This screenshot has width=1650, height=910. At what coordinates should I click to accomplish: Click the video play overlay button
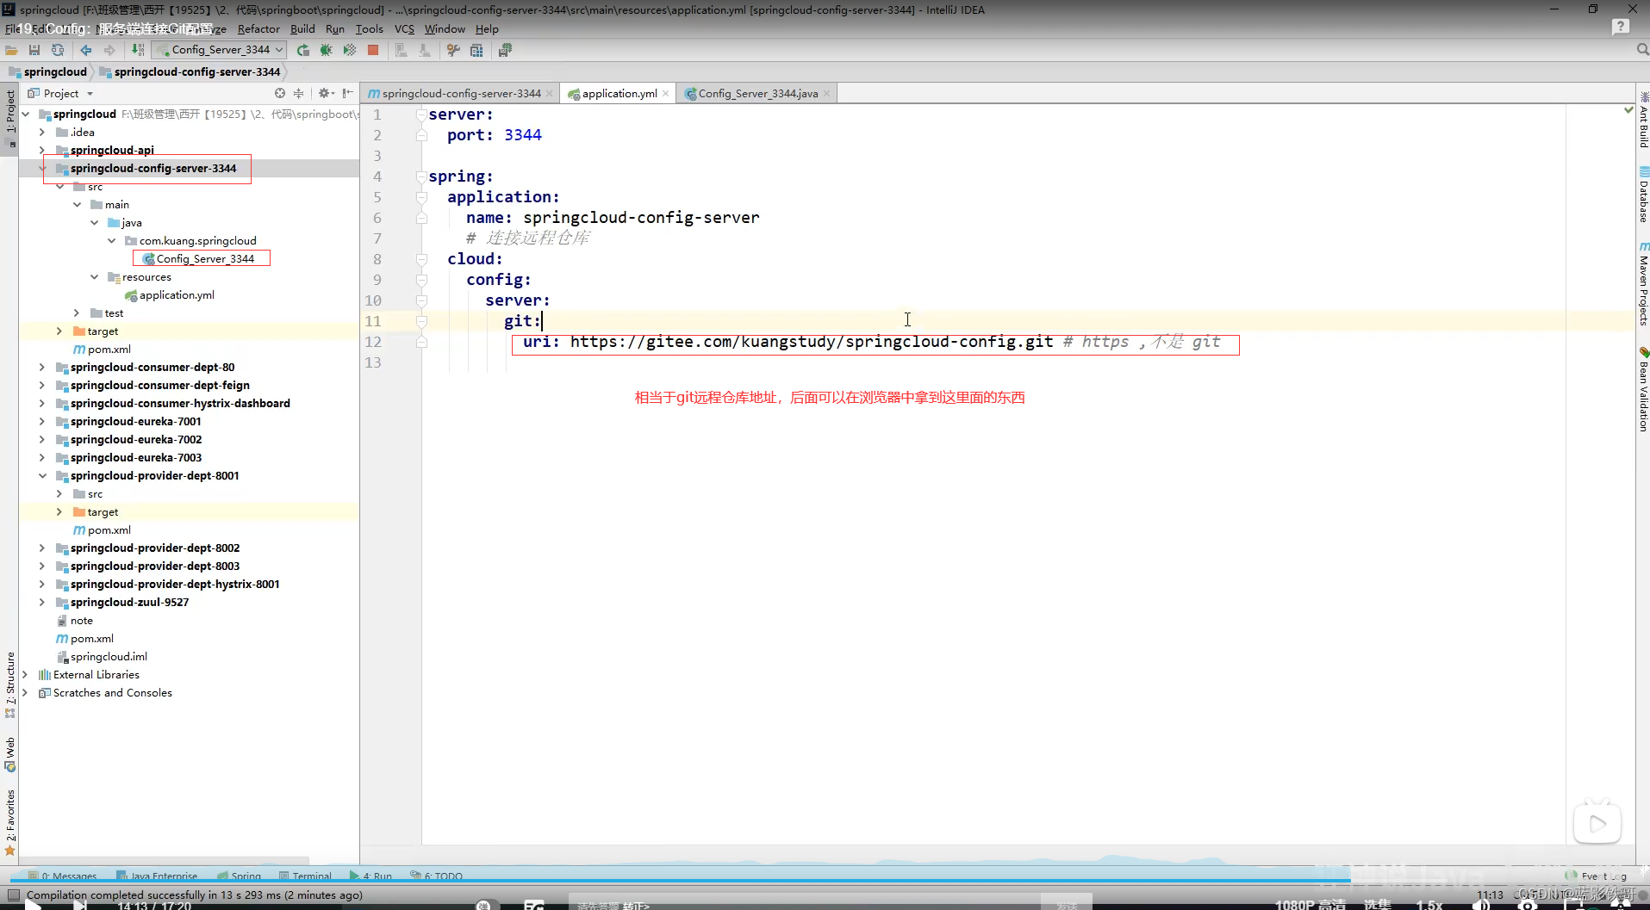[x=1597, y=824]
